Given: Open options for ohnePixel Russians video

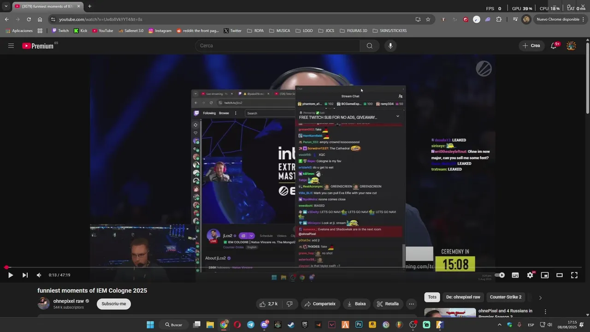Looking at the screenshot, I should point(545,312).
